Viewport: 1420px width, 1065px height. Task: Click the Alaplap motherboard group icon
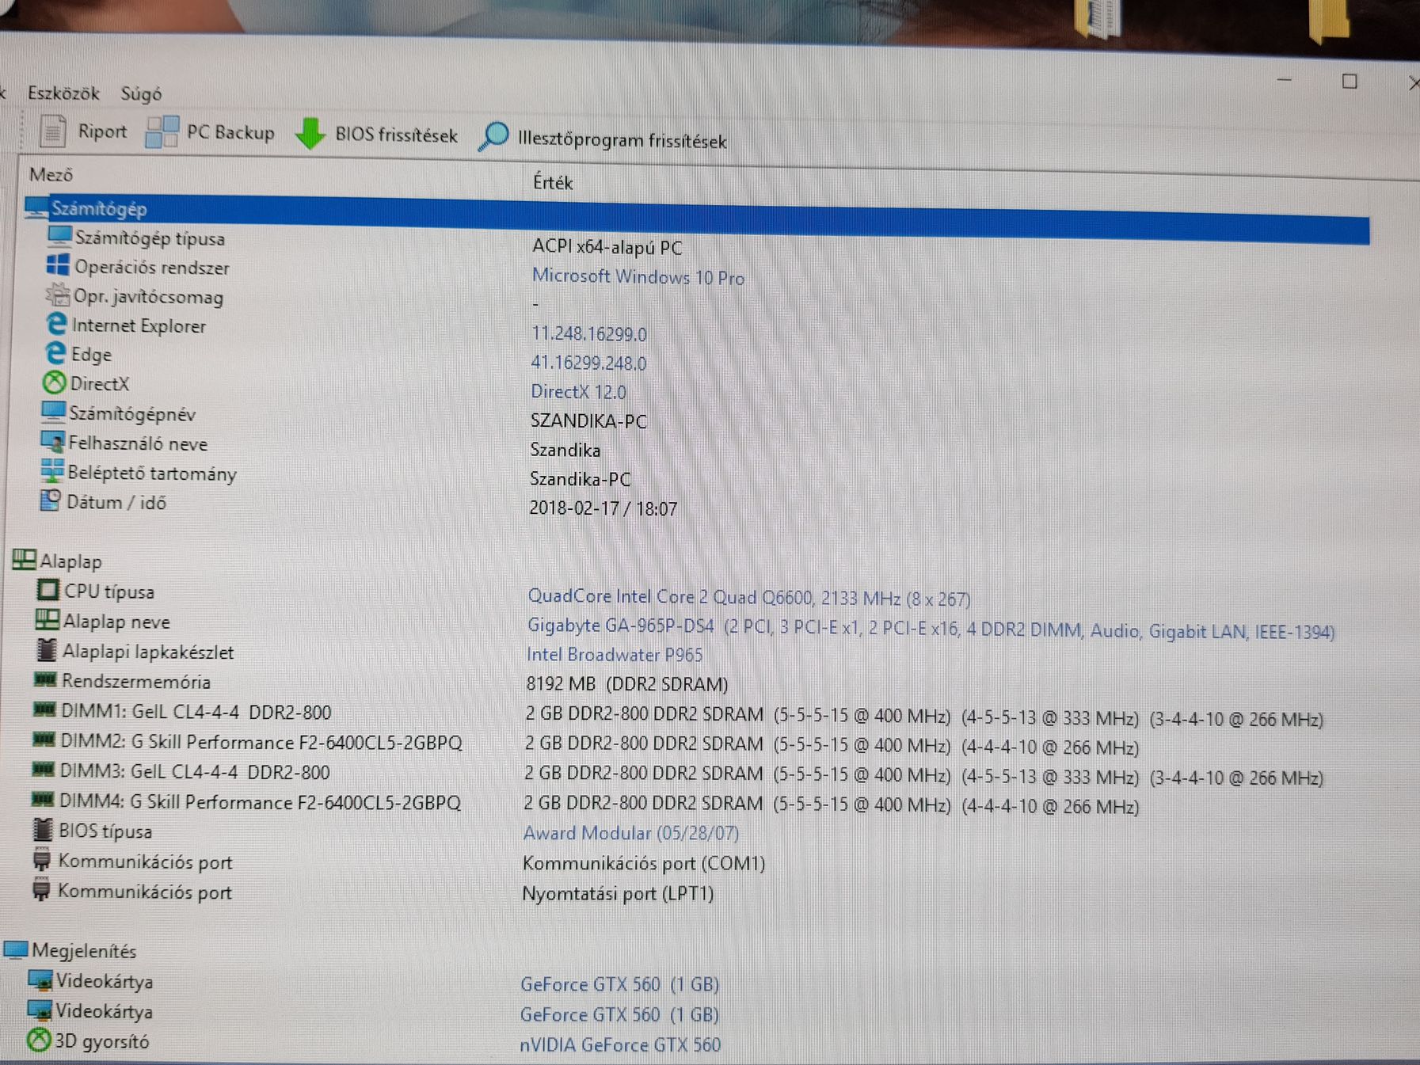(x=24, y=560)
